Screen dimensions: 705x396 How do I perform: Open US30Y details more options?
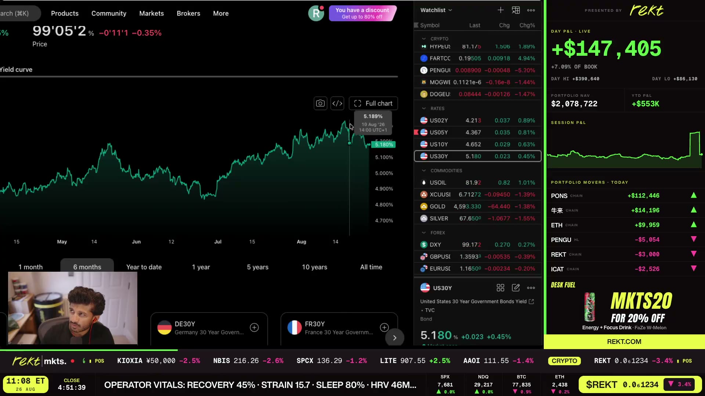[x=531, y=288]
